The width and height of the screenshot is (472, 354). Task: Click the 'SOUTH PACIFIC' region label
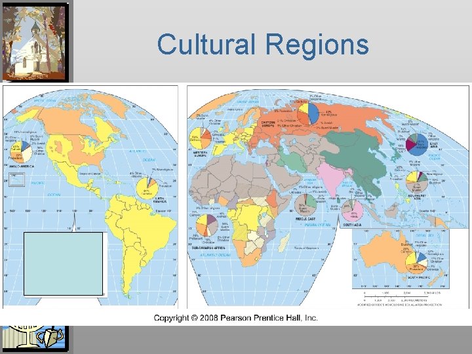pyautogui.click(x=420, y=277)
